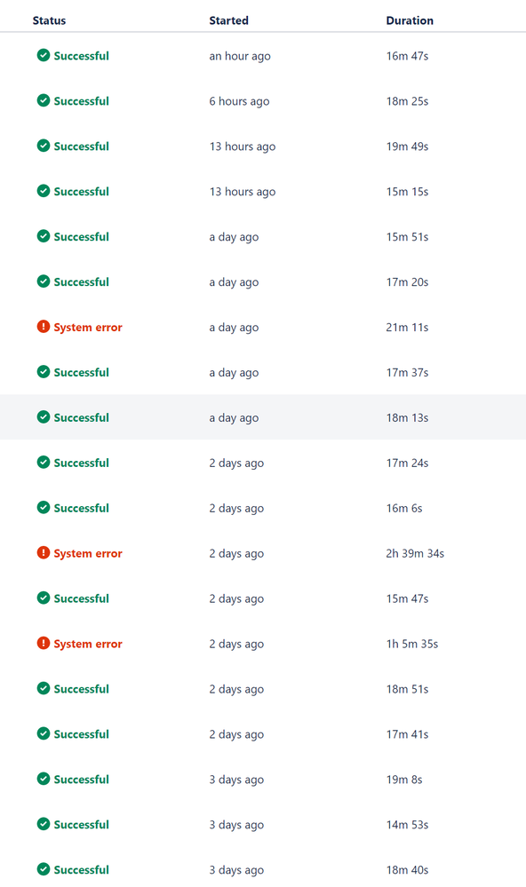Click the green checkmark icon on the topmost successful run

pyautogui.click(x=43, y=55)
